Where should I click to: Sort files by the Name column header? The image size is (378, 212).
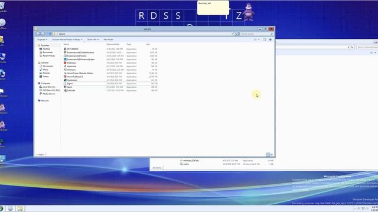[x=66, y=44]
